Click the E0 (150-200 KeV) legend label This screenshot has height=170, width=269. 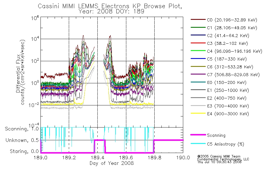[227, 83]
